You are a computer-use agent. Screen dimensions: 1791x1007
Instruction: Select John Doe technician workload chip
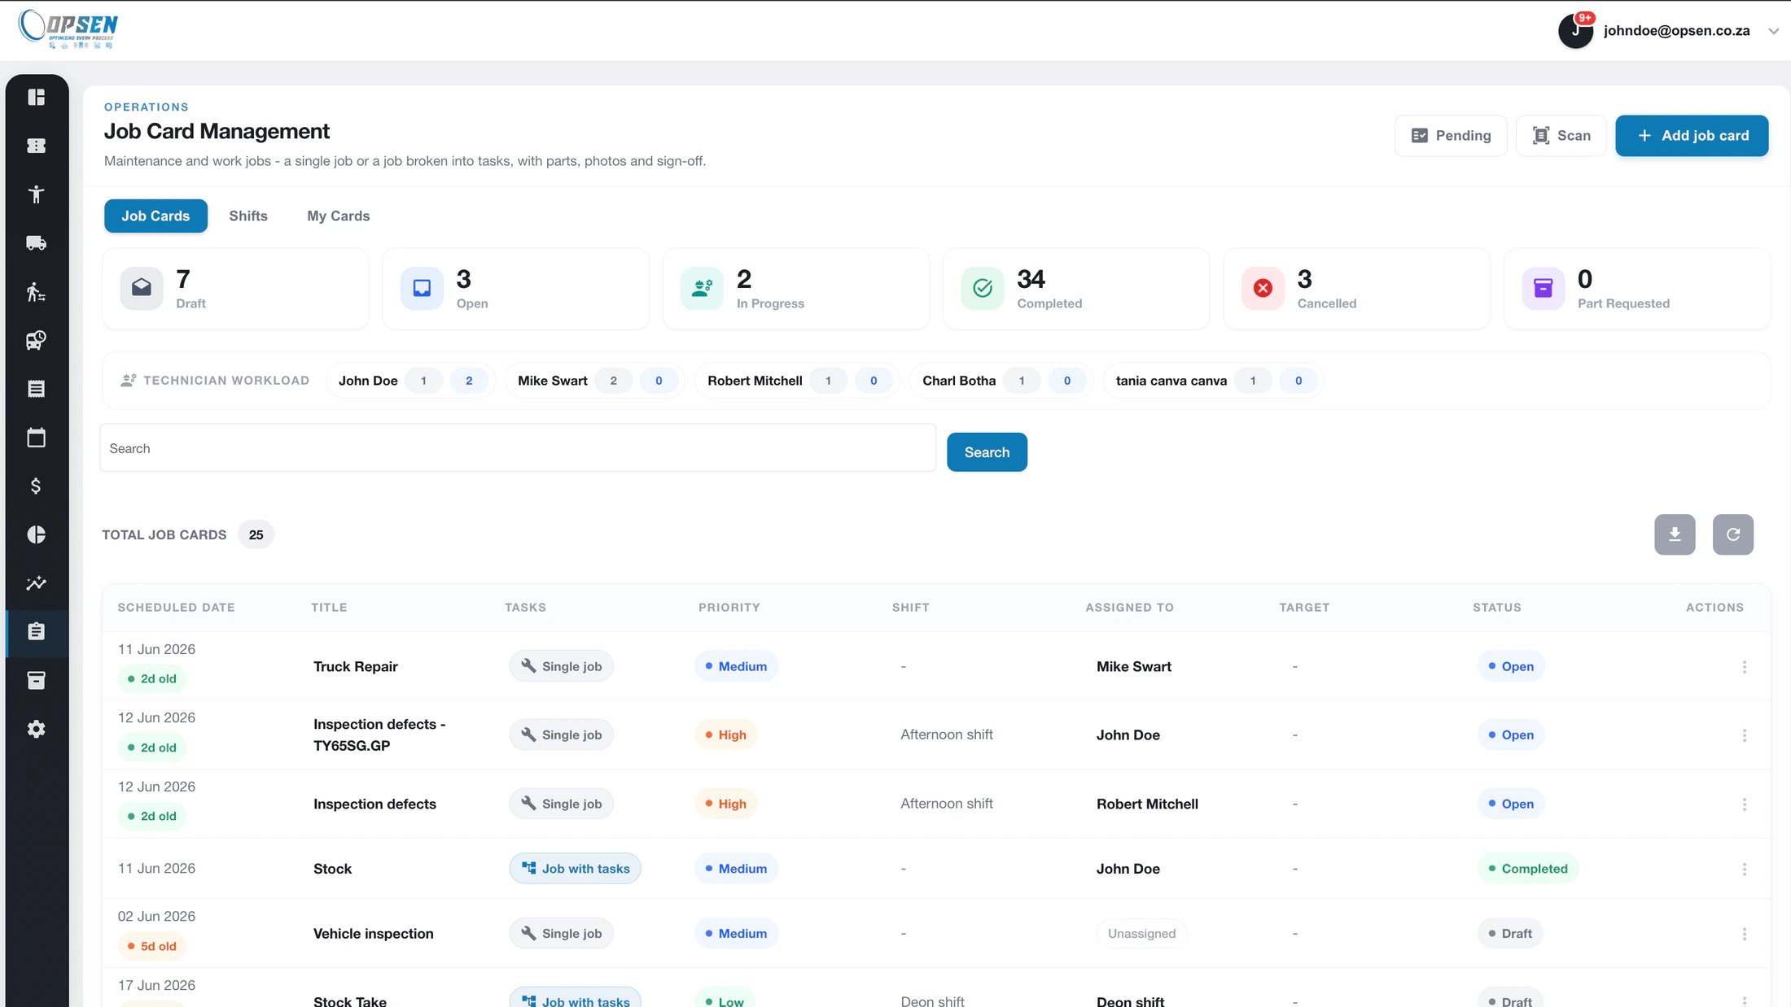point(411,381)
